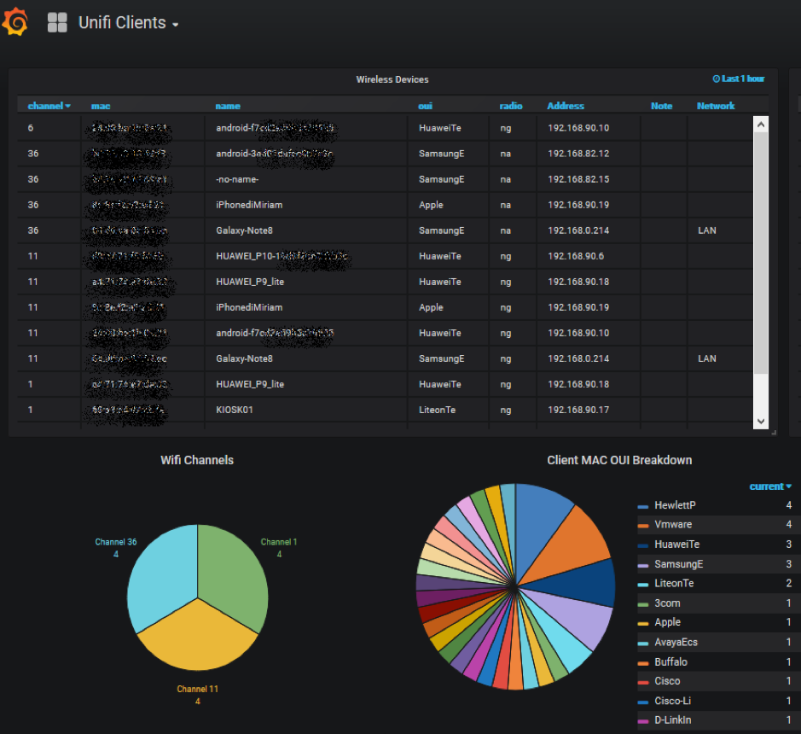
Task: Click the D-LinkIn legend entry
Action: [672, 719]
